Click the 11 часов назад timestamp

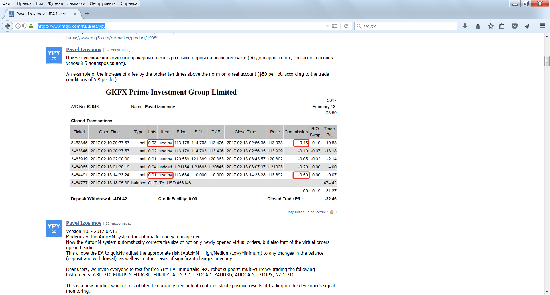click(x=119, y=224)
